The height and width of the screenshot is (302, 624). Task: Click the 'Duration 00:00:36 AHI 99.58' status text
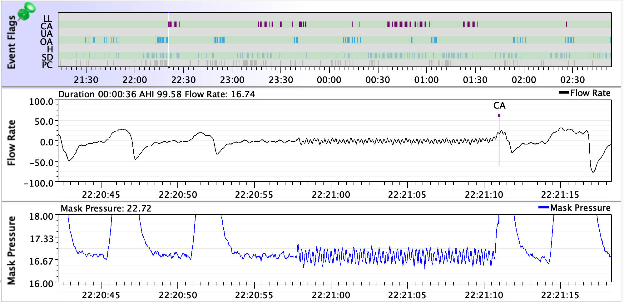(x=120, y=94)
